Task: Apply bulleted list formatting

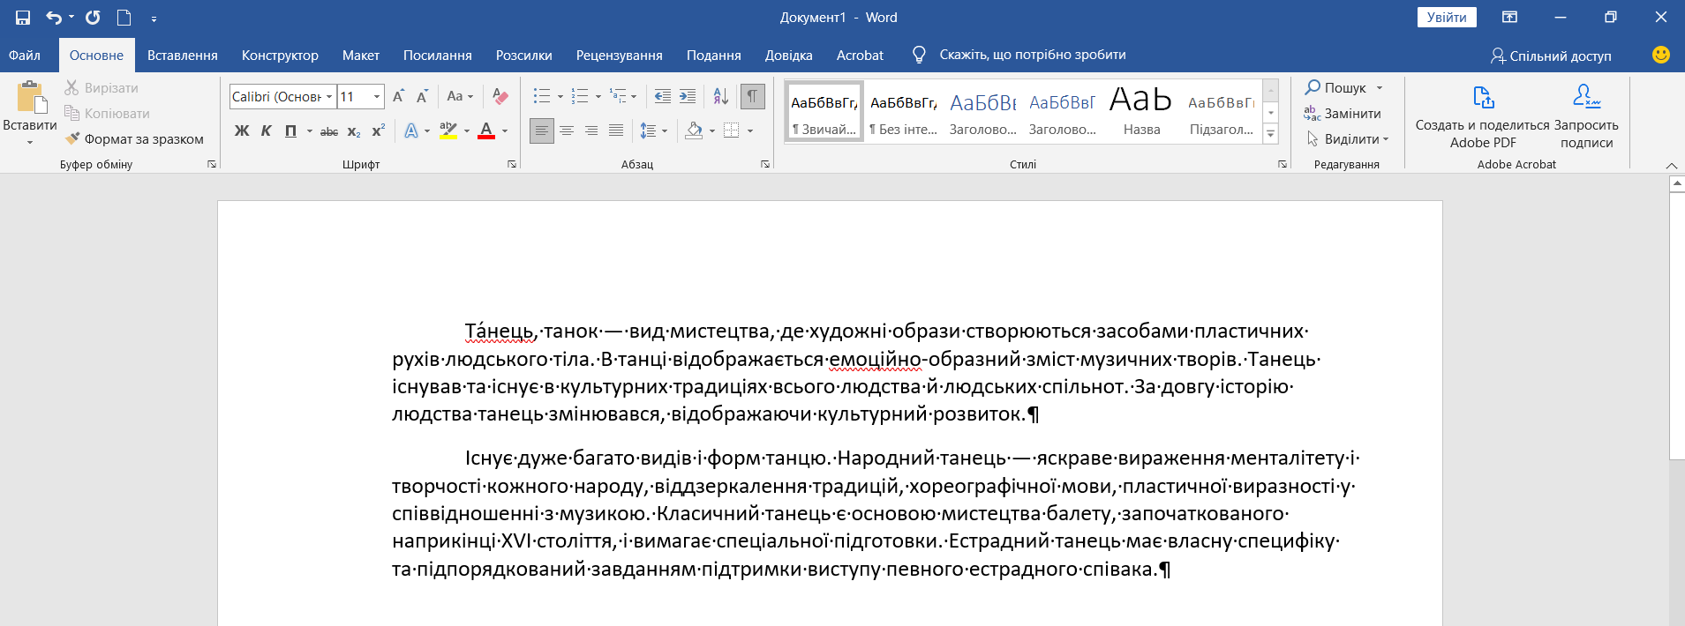Action: 542,96
